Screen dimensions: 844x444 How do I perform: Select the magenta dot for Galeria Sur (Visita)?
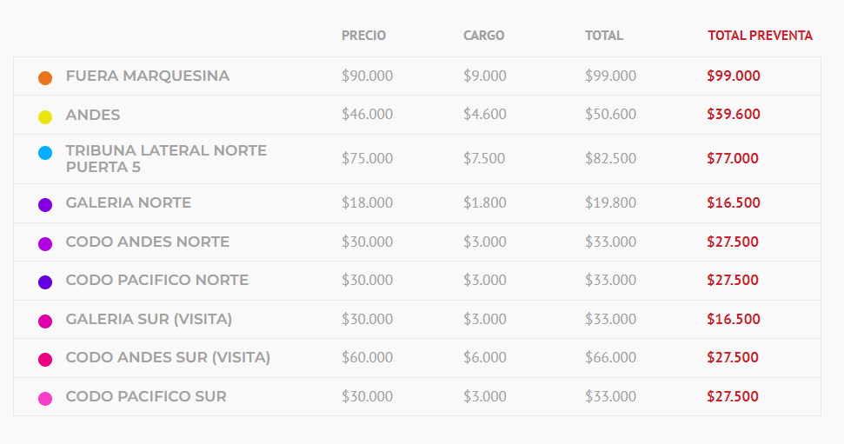45,321
